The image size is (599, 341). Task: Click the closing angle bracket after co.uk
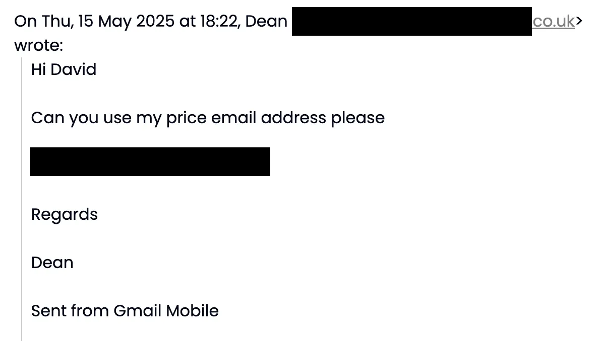tap(579, 21)
